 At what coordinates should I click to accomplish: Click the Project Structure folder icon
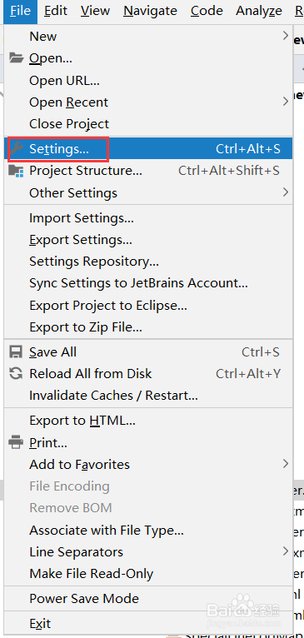pyautogui.click(x=17, y=171)
